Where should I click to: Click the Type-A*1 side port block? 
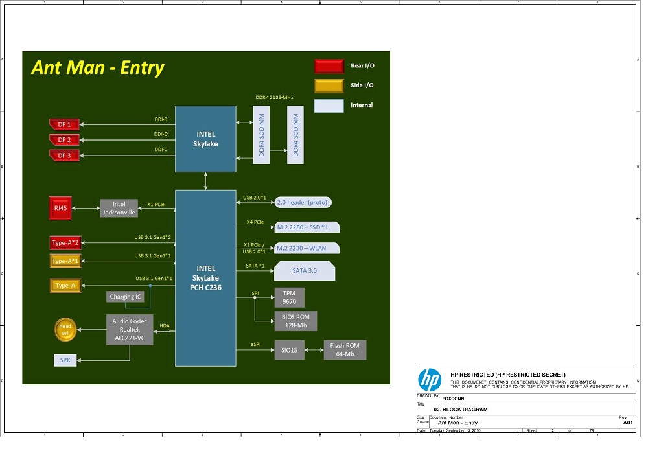click(65, 261)
